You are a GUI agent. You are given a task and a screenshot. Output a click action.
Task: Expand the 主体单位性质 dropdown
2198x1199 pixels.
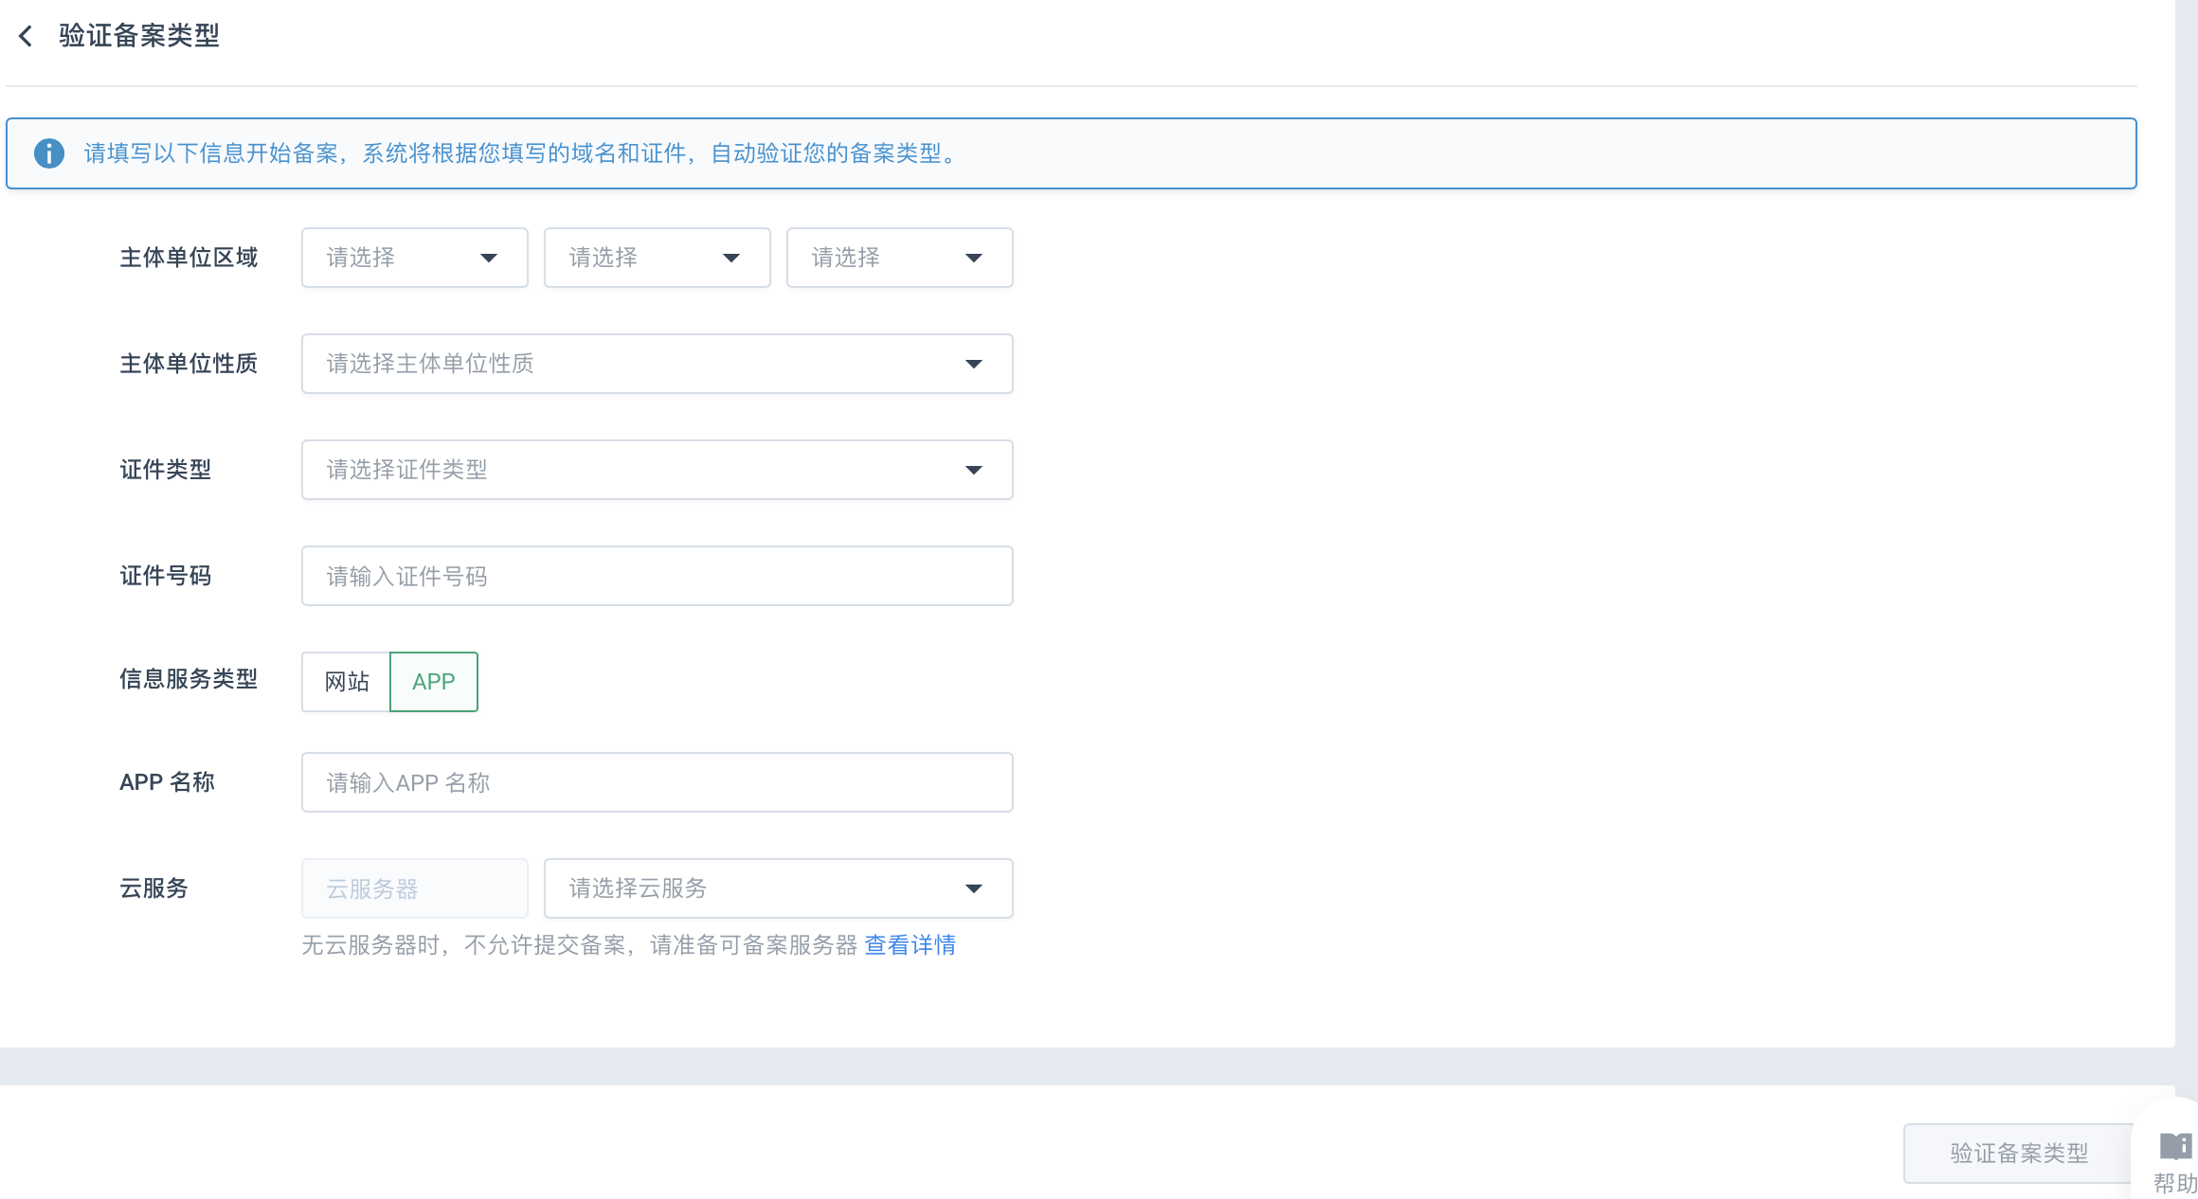(657, 364)
